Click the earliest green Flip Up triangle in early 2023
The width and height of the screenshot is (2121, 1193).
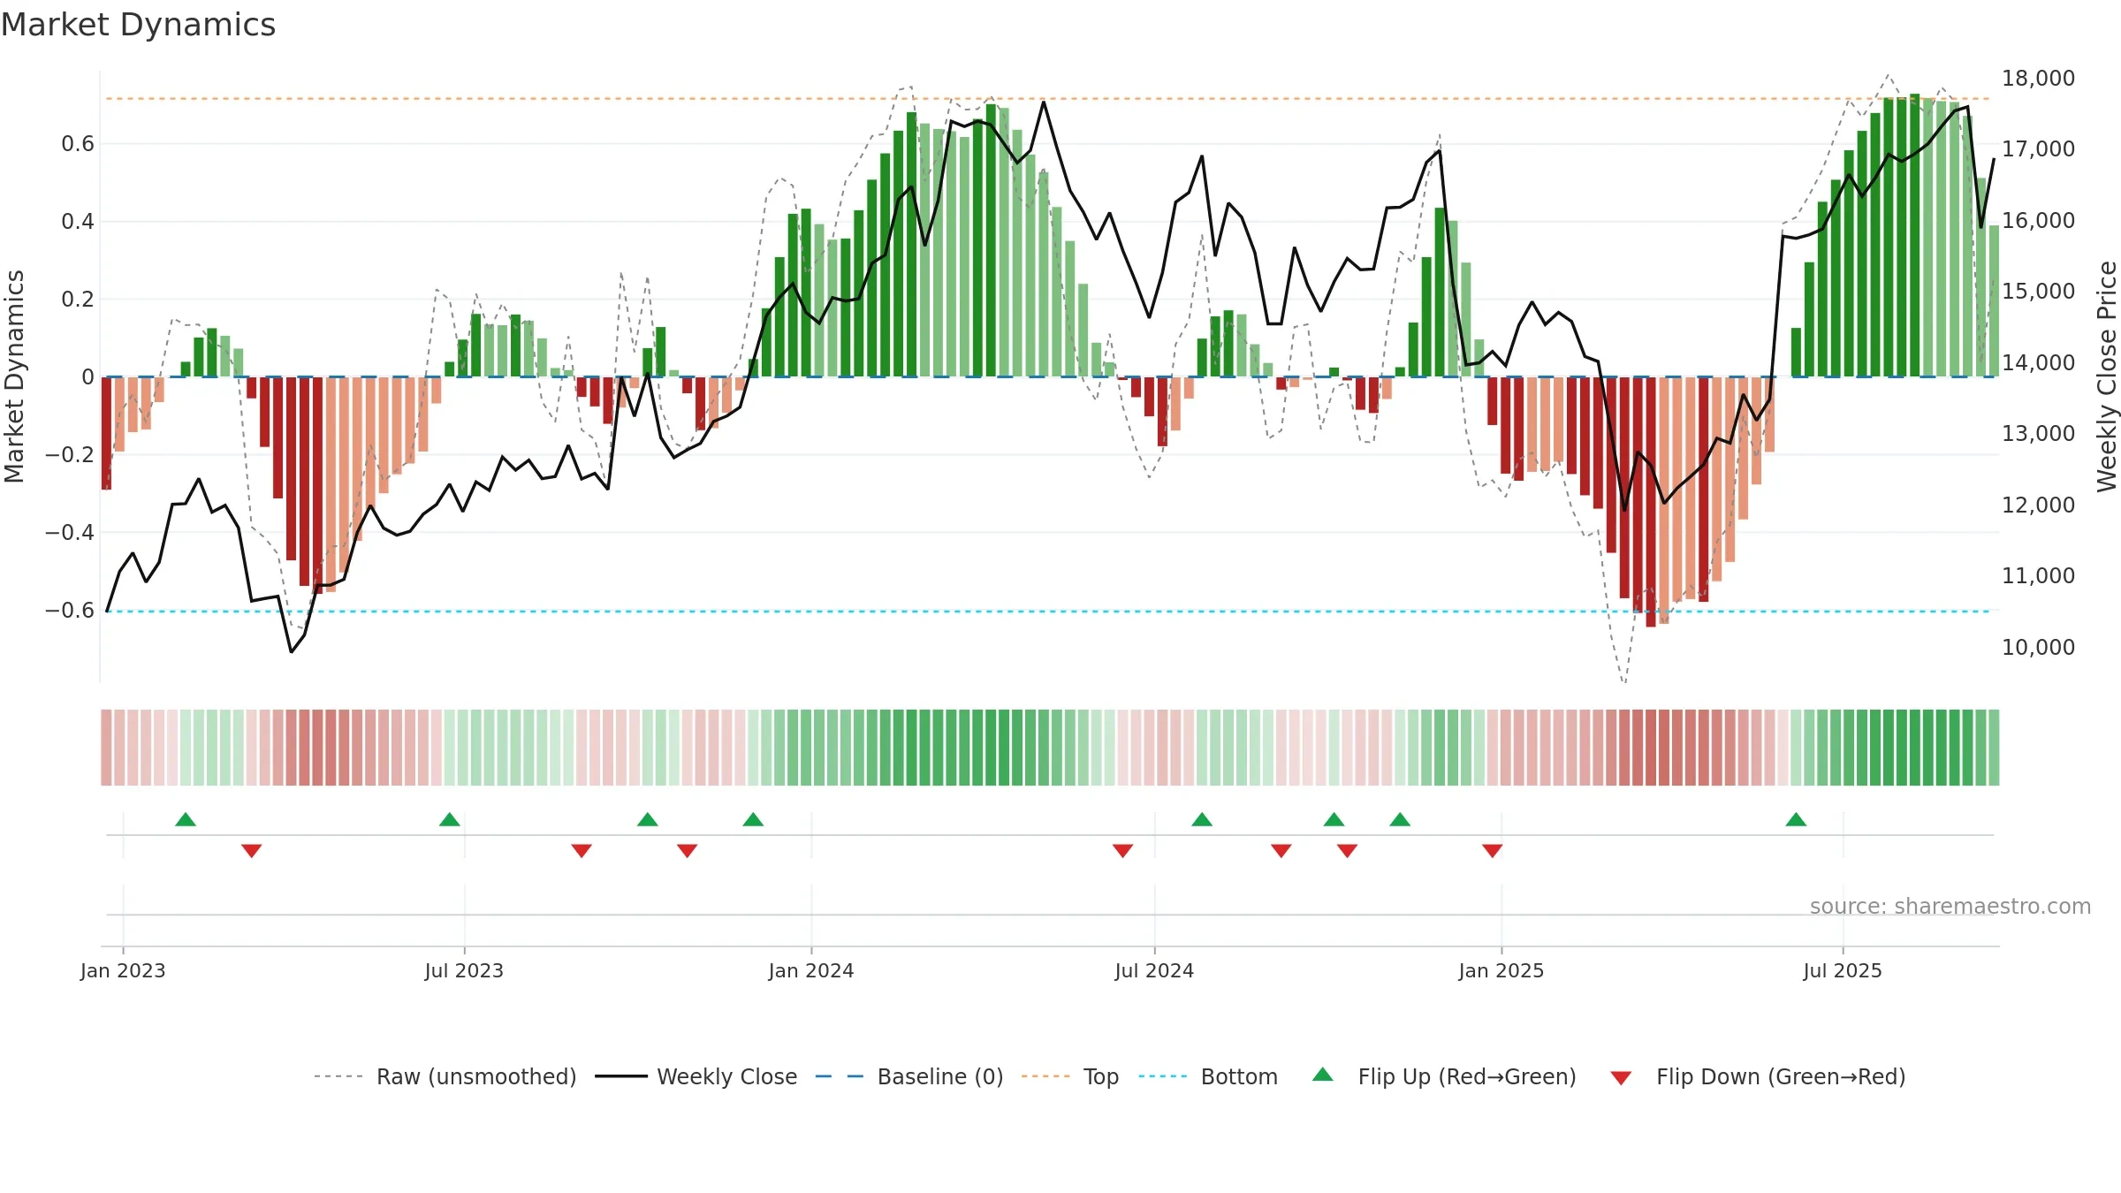pyautogui.click(x=186, y=819)
